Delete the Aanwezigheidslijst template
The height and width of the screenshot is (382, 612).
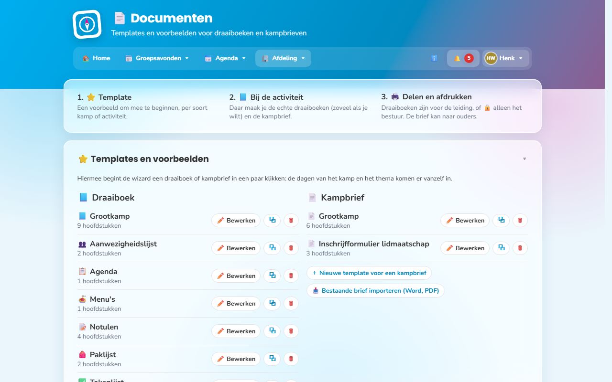[291, 248]
